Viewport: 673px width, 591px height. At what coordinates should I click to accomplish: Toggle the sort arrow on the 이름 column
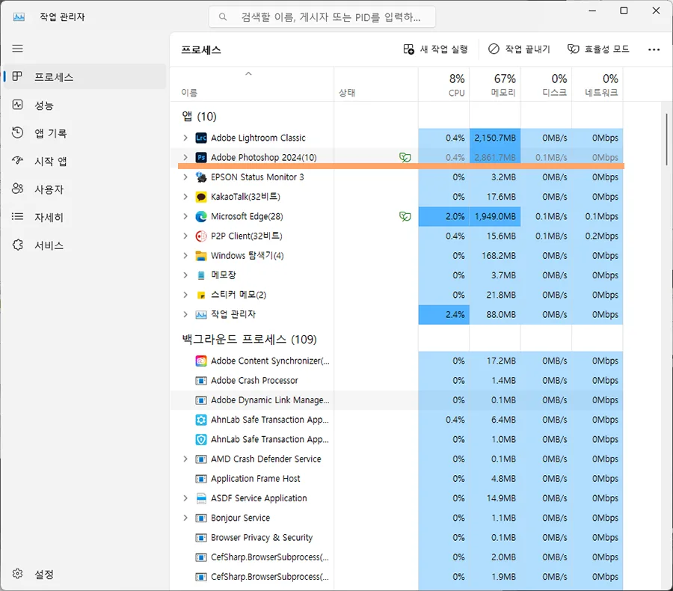pyautogui.click(x=250, y=73)
